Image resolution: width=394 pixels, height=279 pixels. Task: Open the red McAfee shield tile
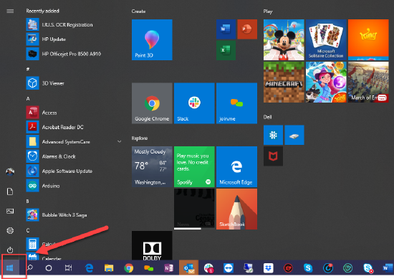pos(273,156)
